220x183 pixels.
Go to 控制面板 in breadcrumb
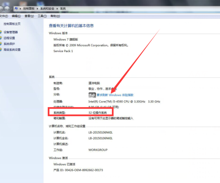29,8
